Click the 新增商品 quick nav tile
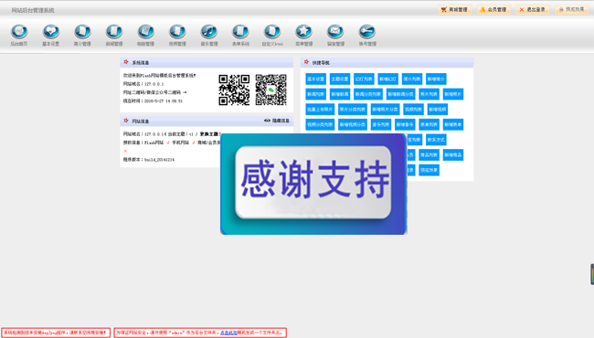594x338 pixels. 453,154
